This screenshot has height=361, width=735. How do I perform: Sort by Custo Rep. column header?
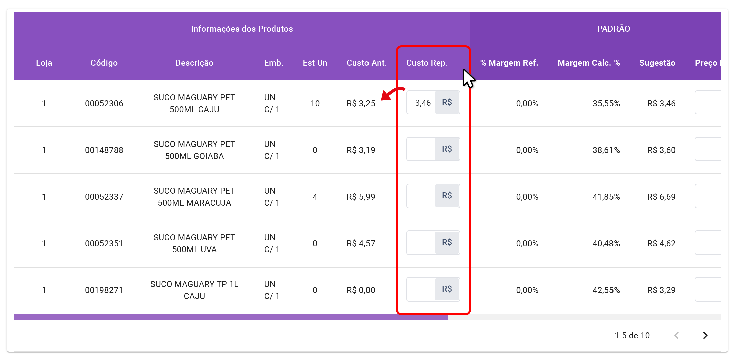pos(427,63)
